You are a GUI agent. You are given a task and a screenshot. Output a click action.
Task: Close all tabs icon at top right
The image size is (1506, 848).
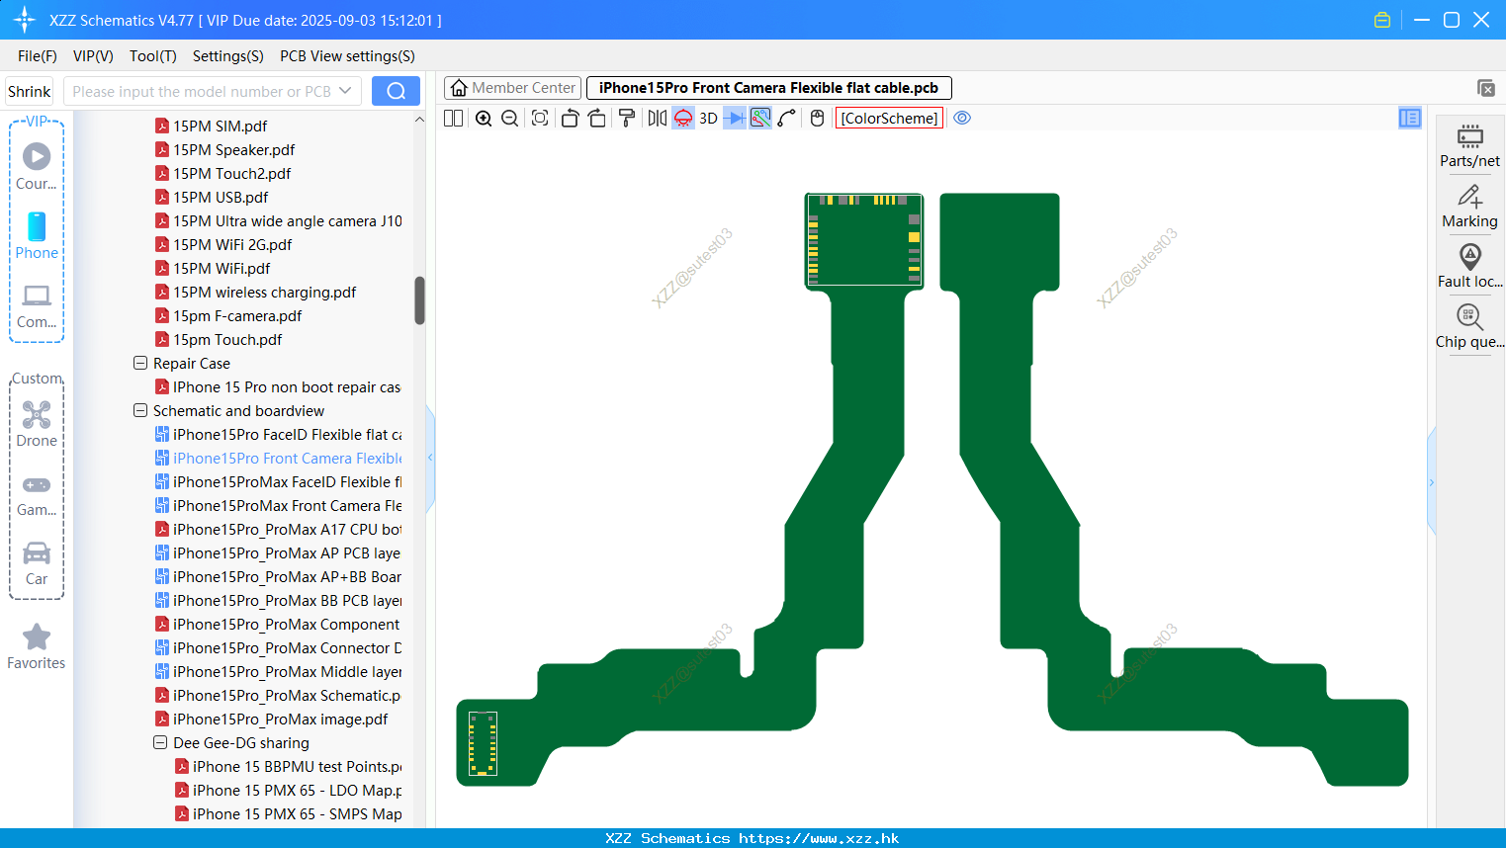1485,88
